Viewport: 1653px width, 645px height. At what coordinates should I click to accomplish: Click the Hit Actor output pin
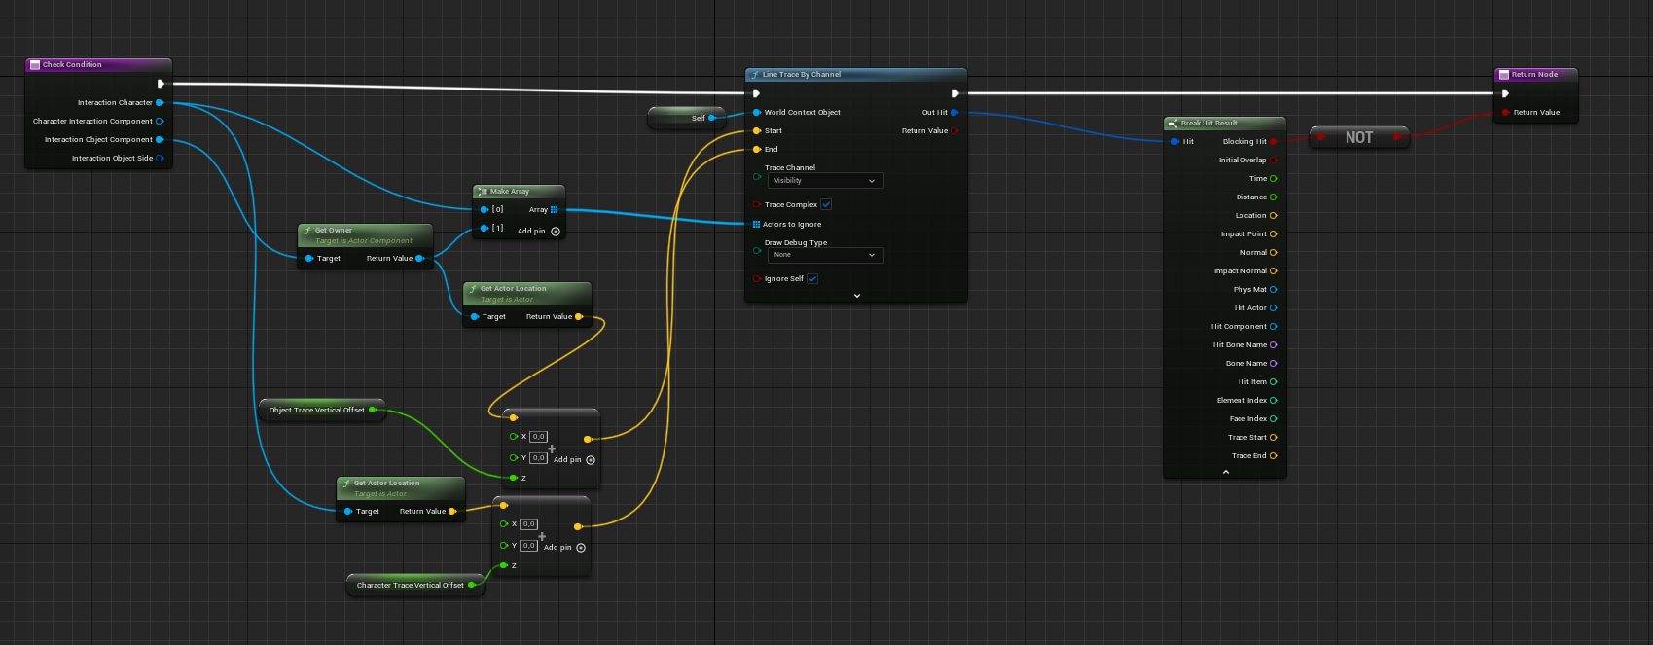tap(1274, 308)
